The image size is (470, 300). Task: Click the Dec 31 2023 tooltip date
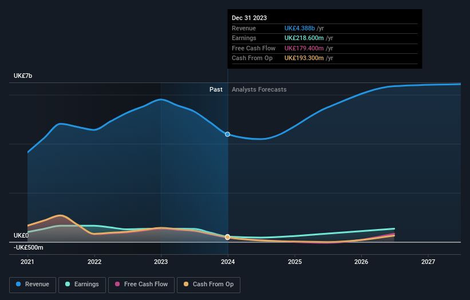(249, 18)
